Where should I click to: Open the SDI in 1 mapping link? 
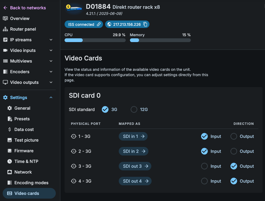click(x=133, y=136)
